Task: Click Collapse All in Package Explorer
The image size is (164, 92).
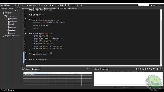Action: 16,10
